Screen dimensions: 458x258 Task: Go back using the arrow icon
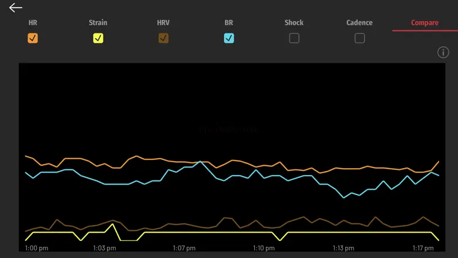(x=15, y=8)
